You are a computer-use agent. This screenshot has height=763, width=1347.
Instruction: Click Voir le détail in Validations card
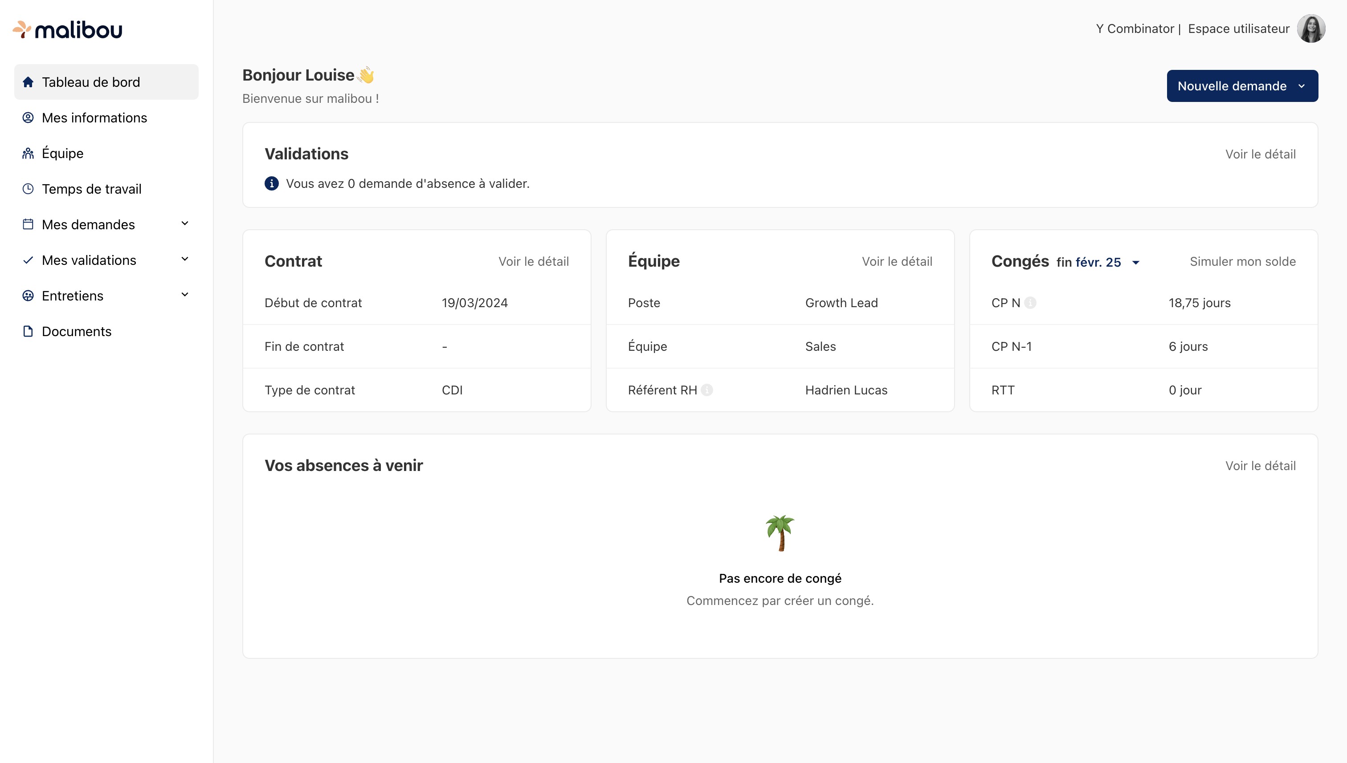pos(1261,154)
